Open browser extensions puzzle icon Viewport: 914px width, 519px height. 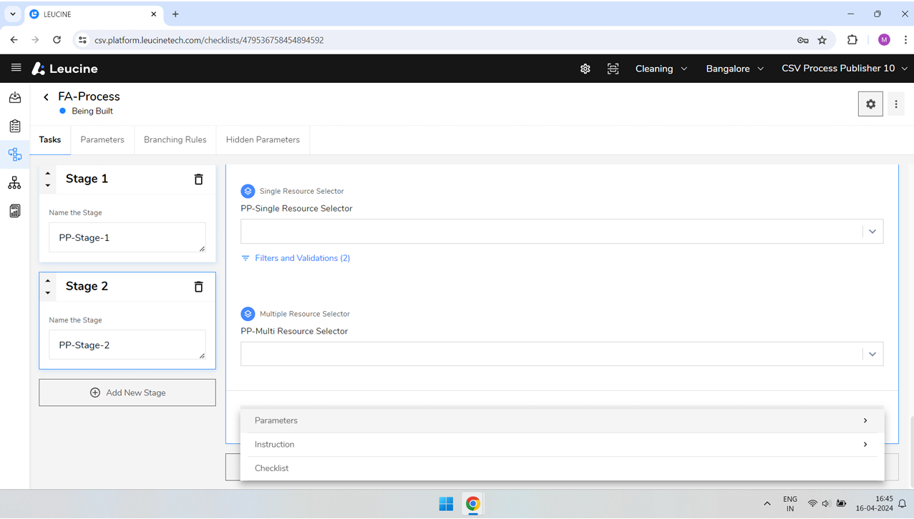[852, 40]
